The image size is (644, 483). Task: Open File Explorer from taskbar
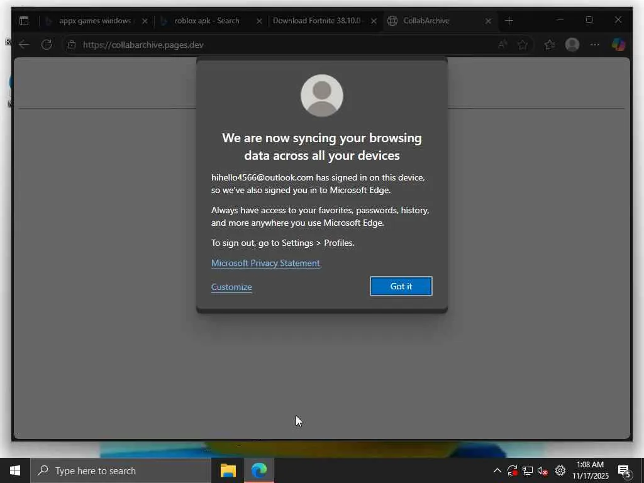(x=228, y=470)
